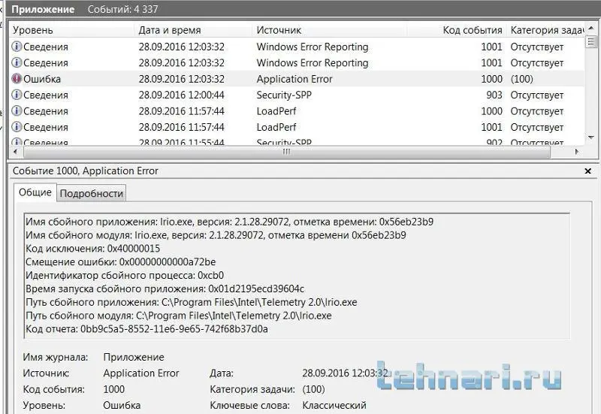Close the Событие 1000 details pane
The width and height of the screenshot is (601, 414).
pos(587,171)
